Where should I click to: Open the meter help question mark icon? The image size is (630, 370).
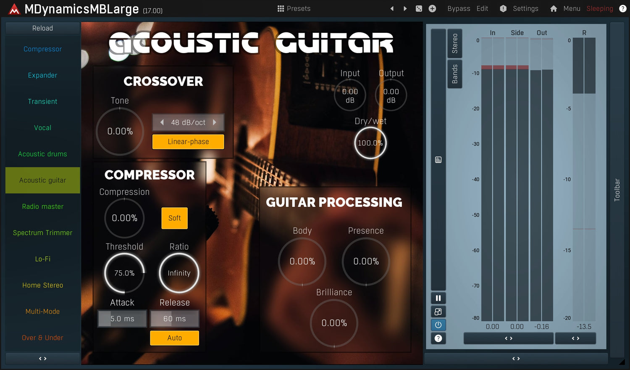[438, 338]
